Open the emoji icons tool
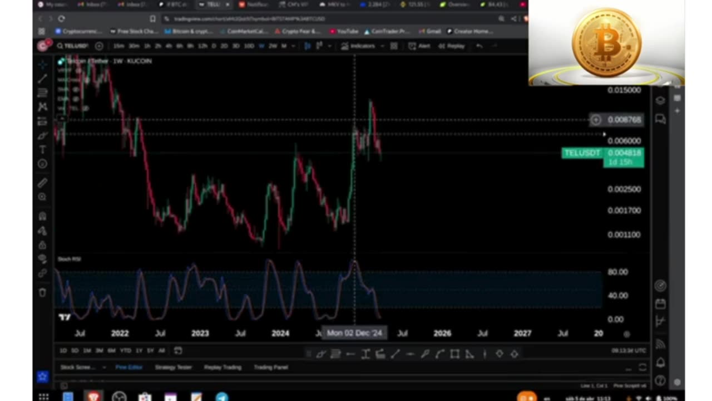Screen dimensions: 712x401 [x=42, y=164]
